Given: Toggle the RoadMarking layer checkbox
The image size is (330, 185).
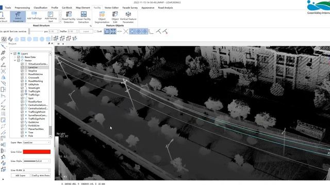Looking at the screenshot, I should [x=22, y=81].
